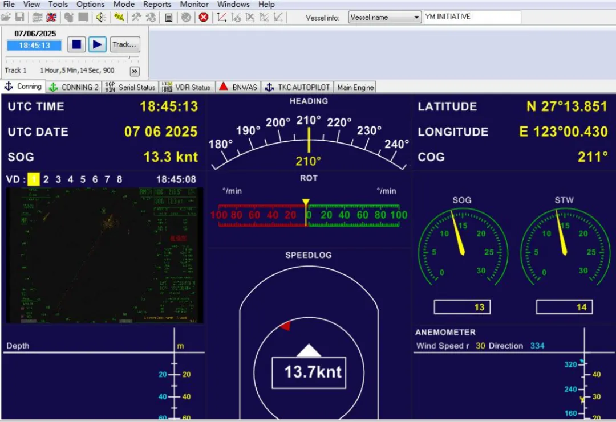Click the SOG gauge value box 13
Image resolution: width=616 pixels, height=422 pixels.
(x=462, y=307)
